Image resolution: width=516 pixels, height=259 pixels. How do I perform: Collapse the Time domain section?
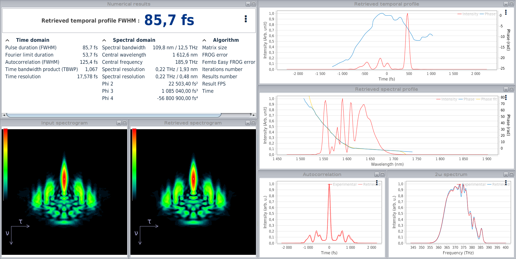click(x=8, y=40)
